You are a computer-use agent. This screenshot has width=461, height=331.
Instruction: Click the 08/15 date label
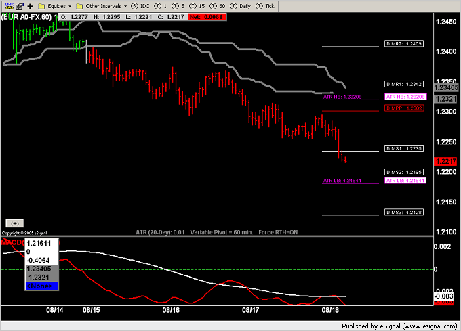(91, 310)
